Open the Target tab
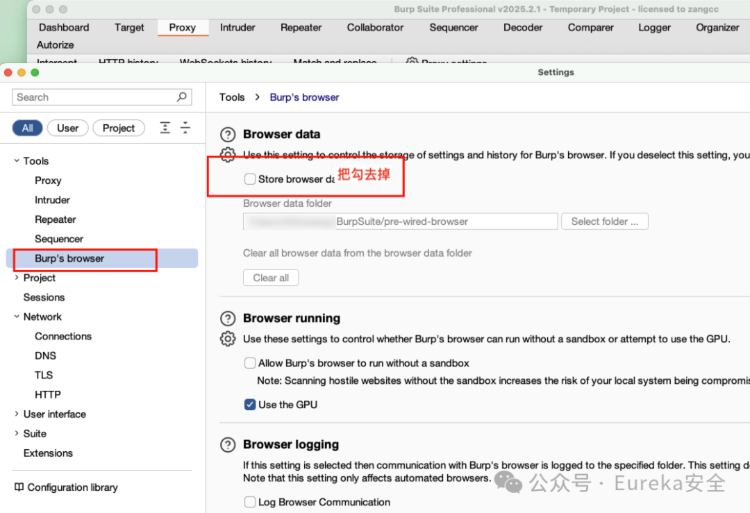This screenshot has width=750, height=513. 129,27
